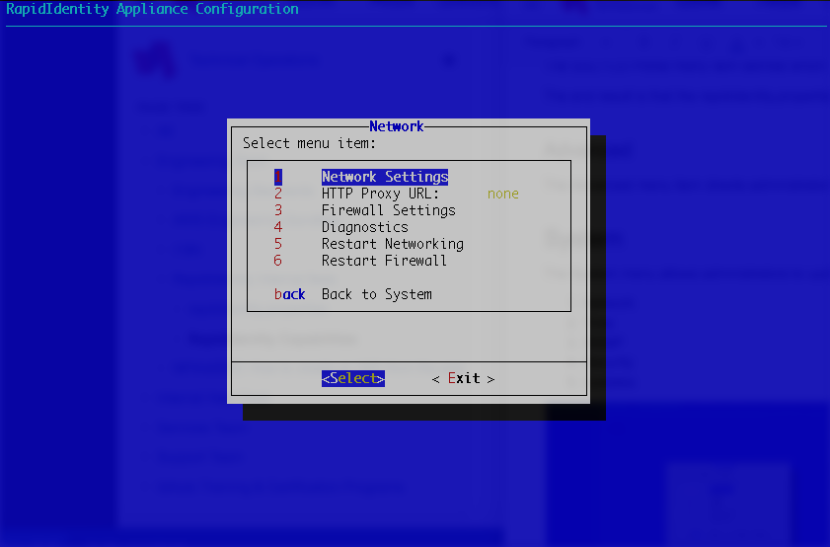Go Back to System menu
The image size is (830, 547).
click(x=376, y=294)
